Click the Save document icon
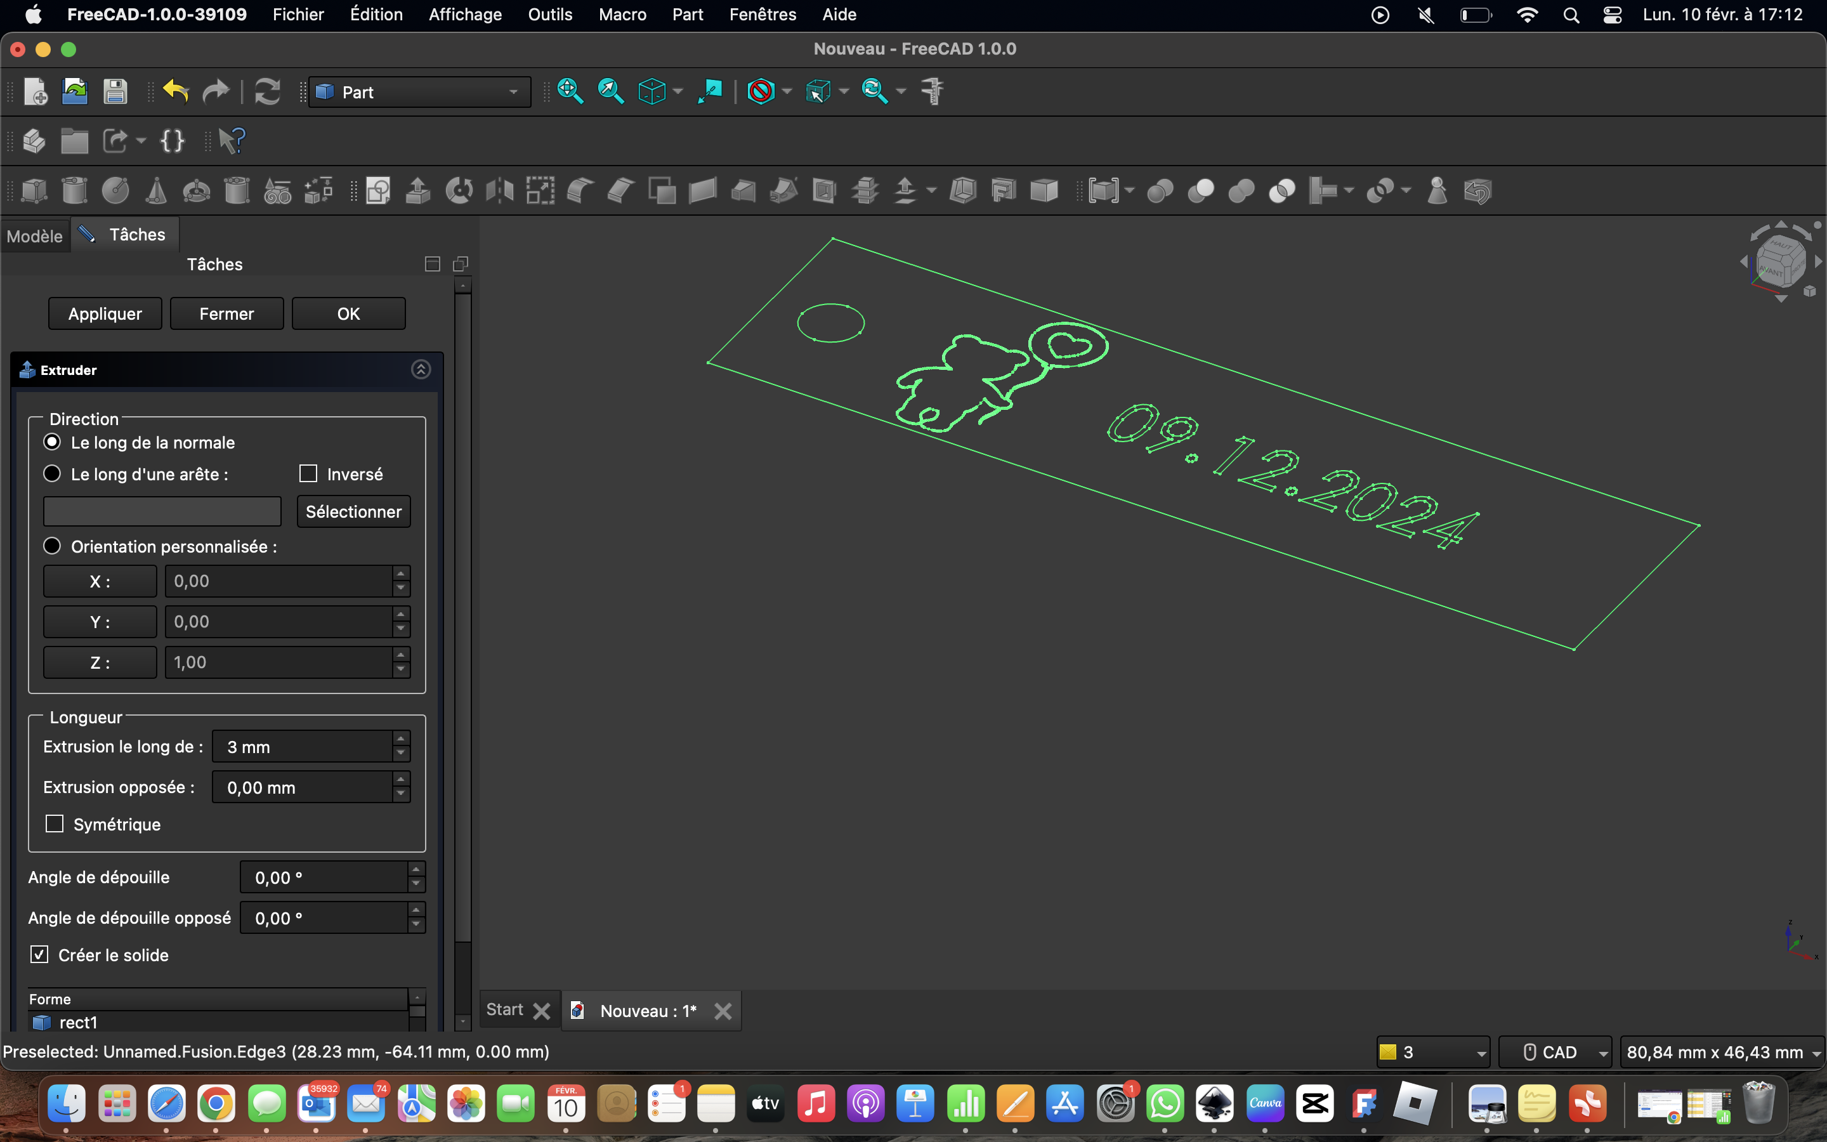 pyautogui.click(x=115, y=91)
